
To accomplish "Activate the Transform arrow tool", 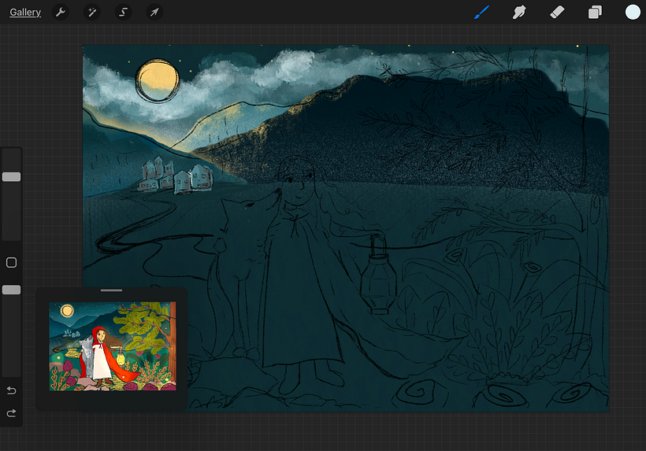I will [x=154, y=13].
